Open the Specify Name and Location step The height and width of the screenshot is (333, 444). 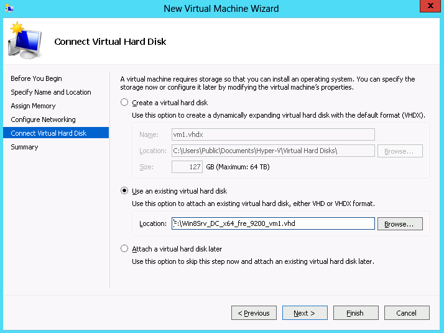point(50,92)
